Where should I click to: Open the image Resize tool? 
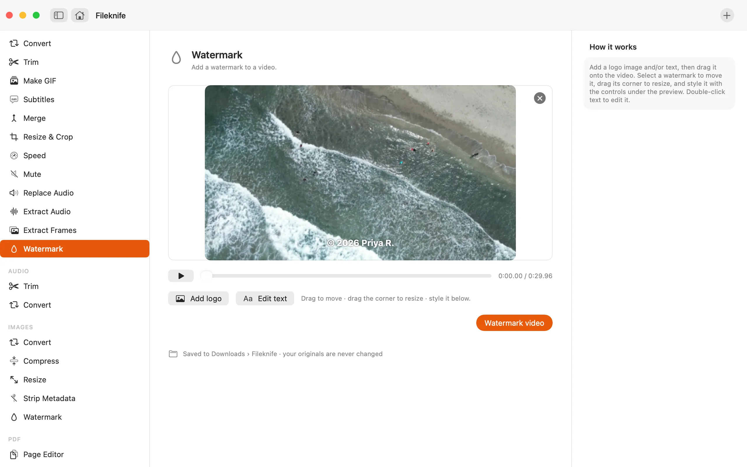(75, 380)
